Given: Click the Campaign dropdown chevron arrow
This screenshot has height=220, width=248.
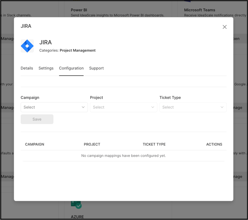Looking at the screenshot, I should 83,107.
